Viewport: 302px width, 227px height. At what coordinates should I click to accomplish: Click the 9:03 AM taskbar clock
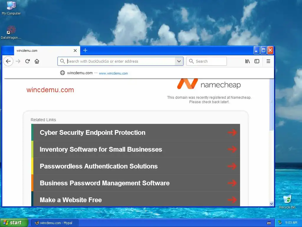pyautogui.click(x=291, y=223)
